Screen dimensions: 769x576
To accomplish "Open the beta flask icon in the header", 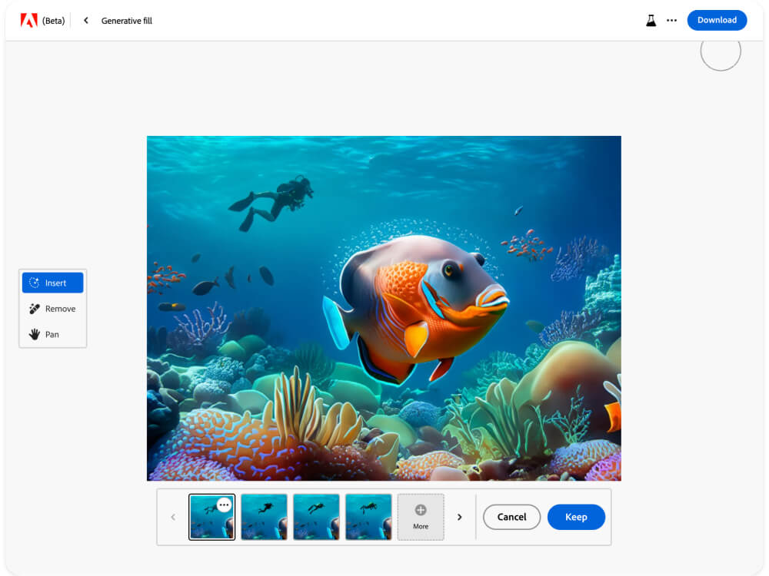I will pos(651,21).
